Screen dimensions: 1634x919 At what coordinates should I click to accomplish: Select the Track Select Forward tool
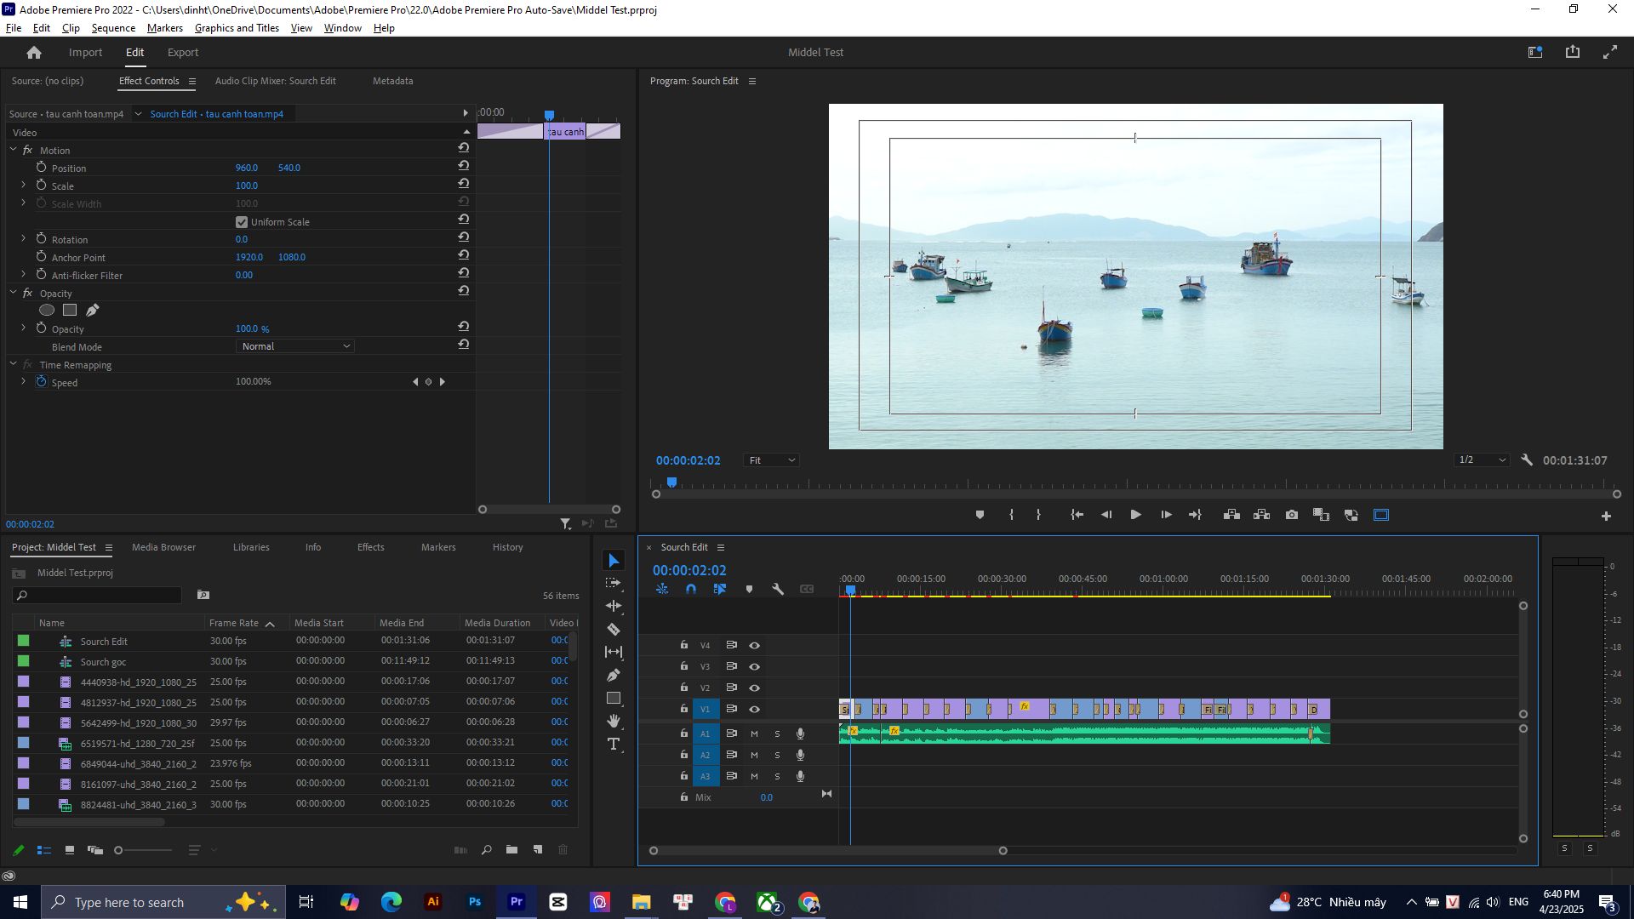tap(613, 584)
